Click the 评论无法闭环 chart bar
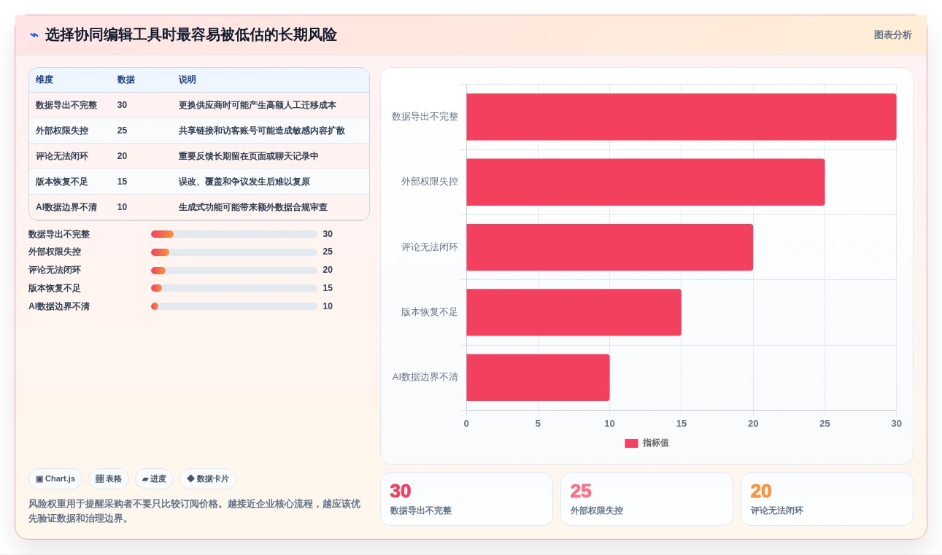The height and width of the screenshot is (555, 942). coord(610,247)
